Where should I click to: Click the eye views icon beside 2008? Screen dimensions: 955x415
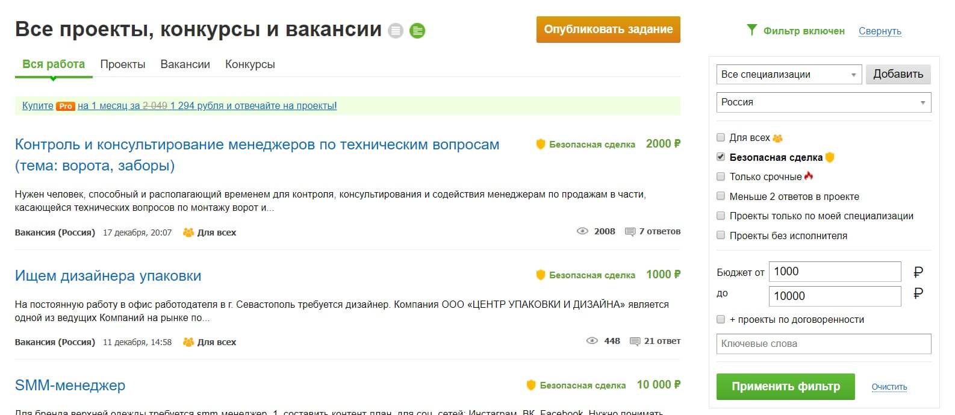coord(582,231)
